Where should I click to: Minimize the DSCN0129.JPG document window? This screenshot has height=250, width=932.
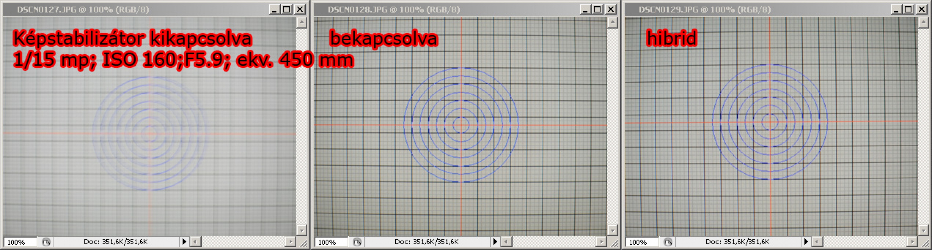pyautogui.click(x=896, y=9)
